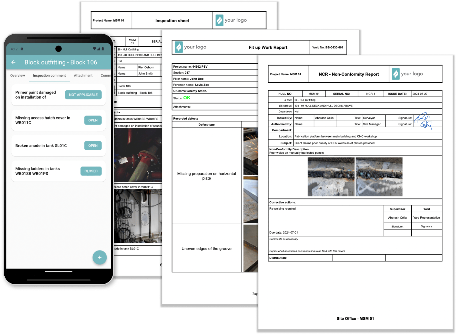This screenshot has height=334, width=456.
Task: Click the due date 2024-07-01 field
Action: pos(284,232)
